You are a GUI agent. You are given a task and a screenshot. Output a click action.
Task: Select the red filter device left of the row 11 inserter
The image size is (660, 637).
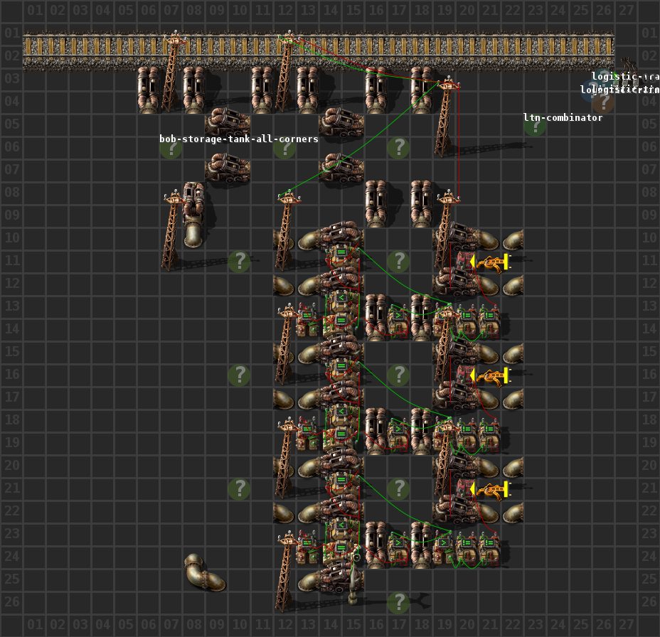(x=464, y=261)
